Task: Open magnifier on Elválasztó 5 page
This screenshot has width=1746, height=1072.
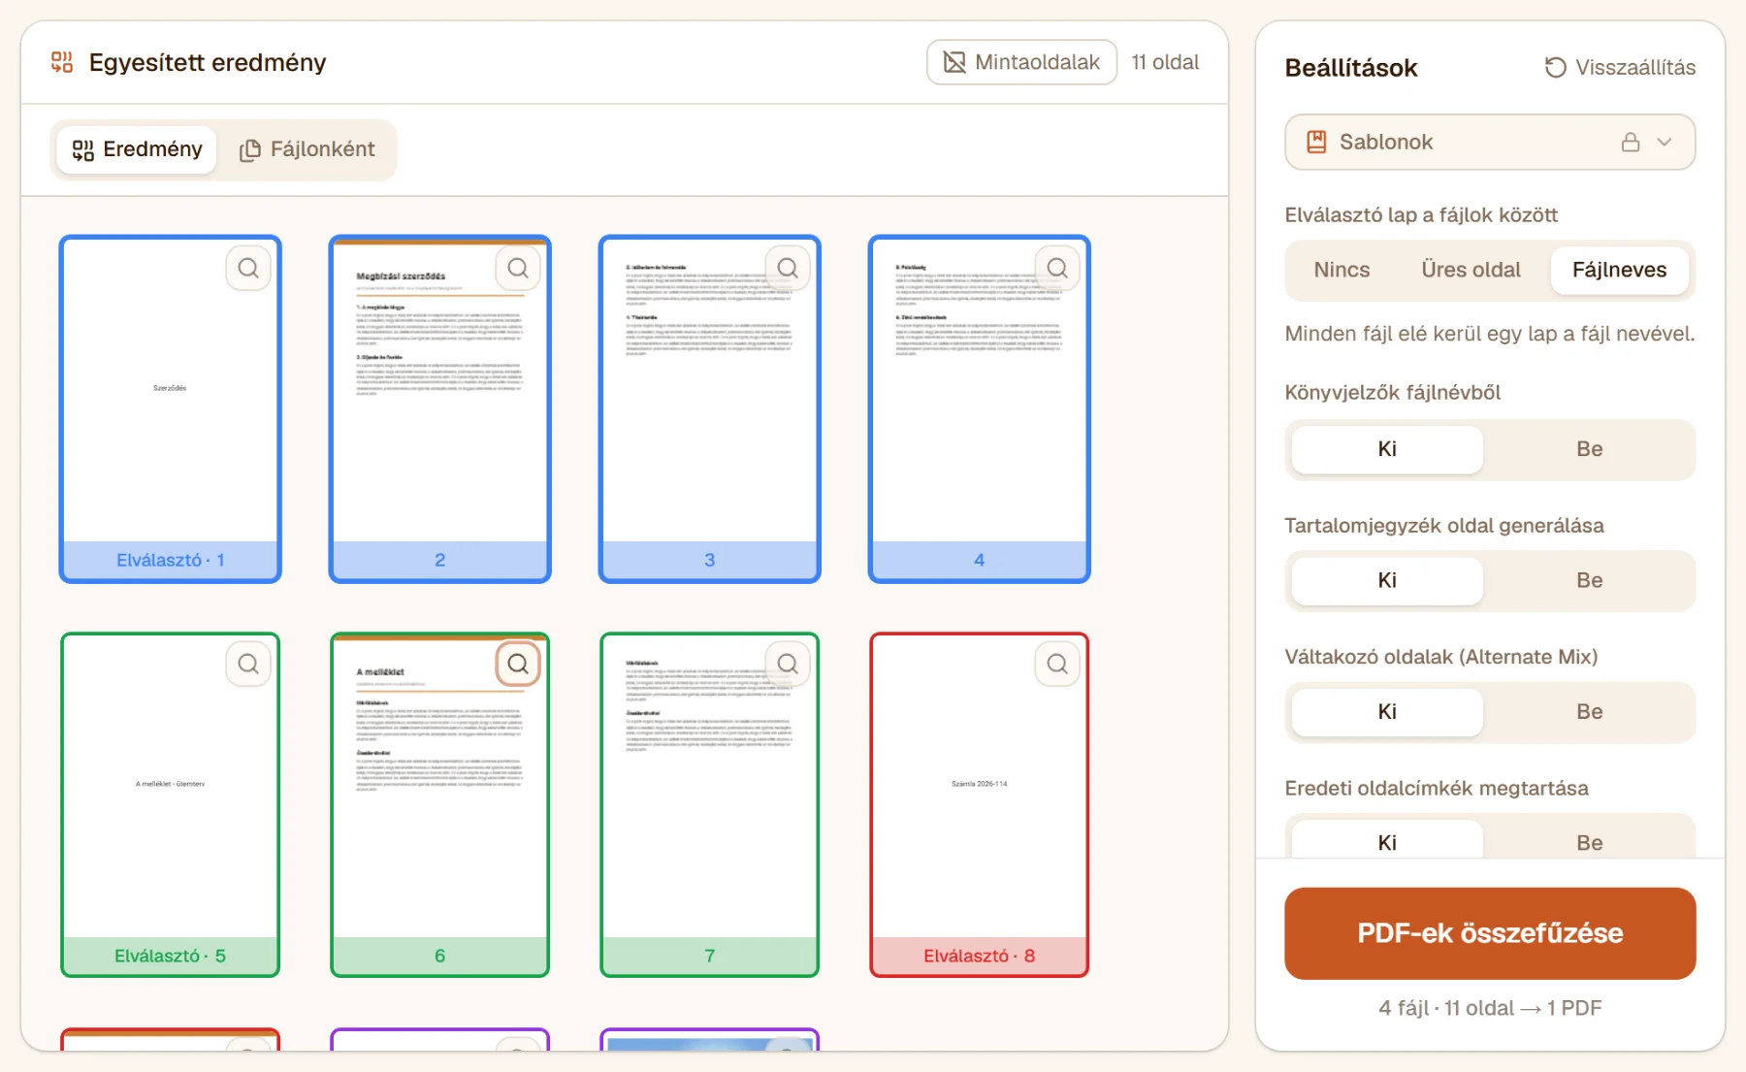Action: pos(248,664)
